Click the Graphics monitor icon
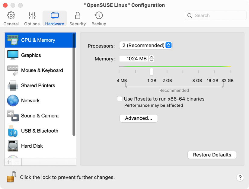Screen dimensions: 249x189 pyautogui.click(x=13, y=55)
